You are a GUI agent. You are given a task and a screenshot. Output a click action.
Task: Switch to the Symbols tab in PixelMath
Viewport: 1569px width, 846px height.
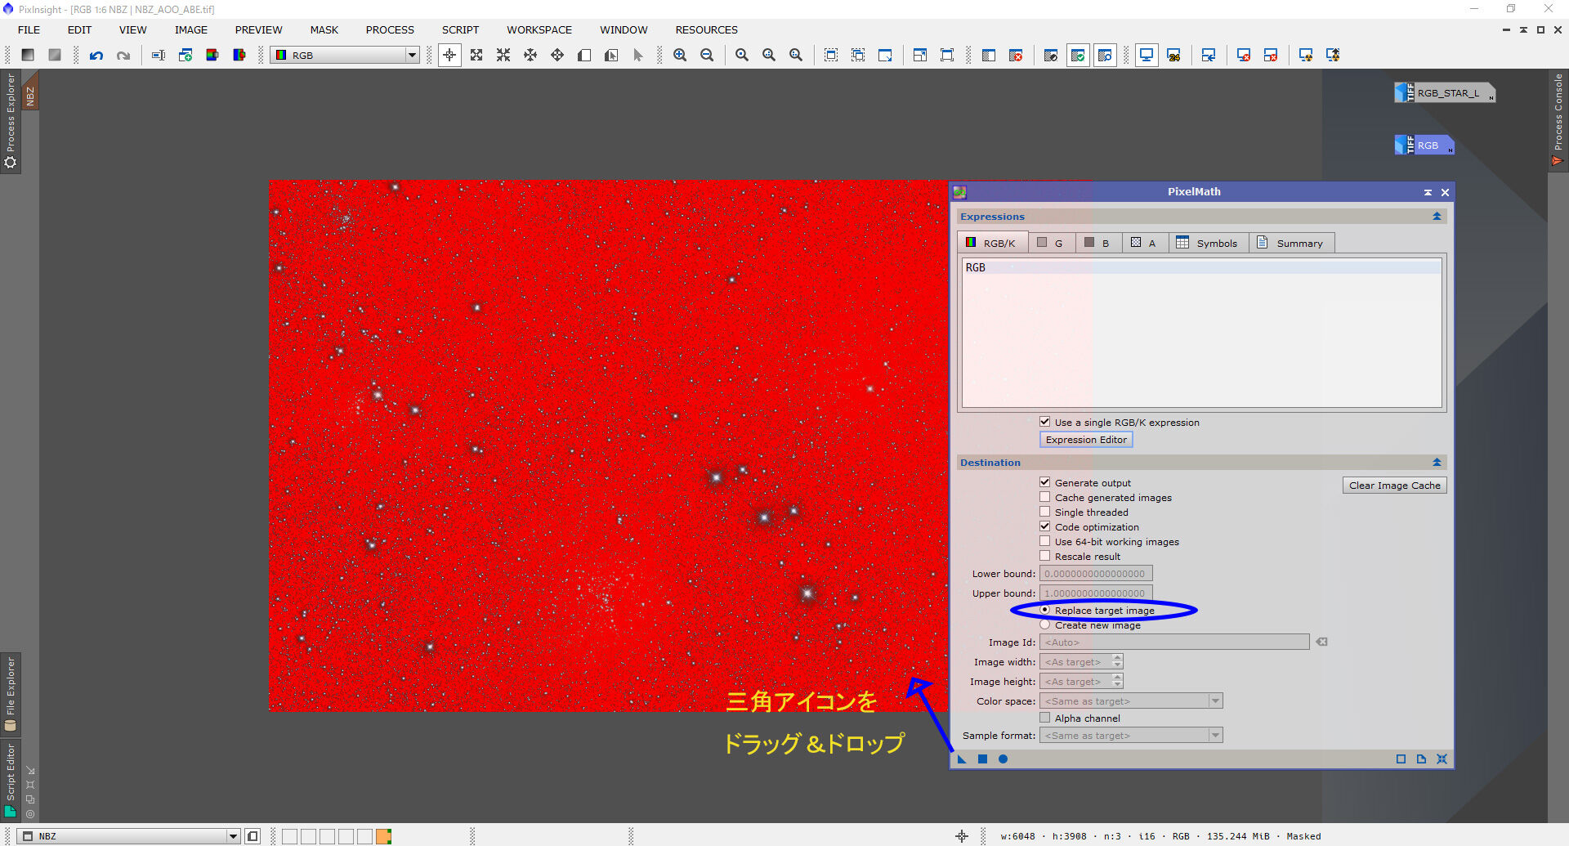(1209, 242)
